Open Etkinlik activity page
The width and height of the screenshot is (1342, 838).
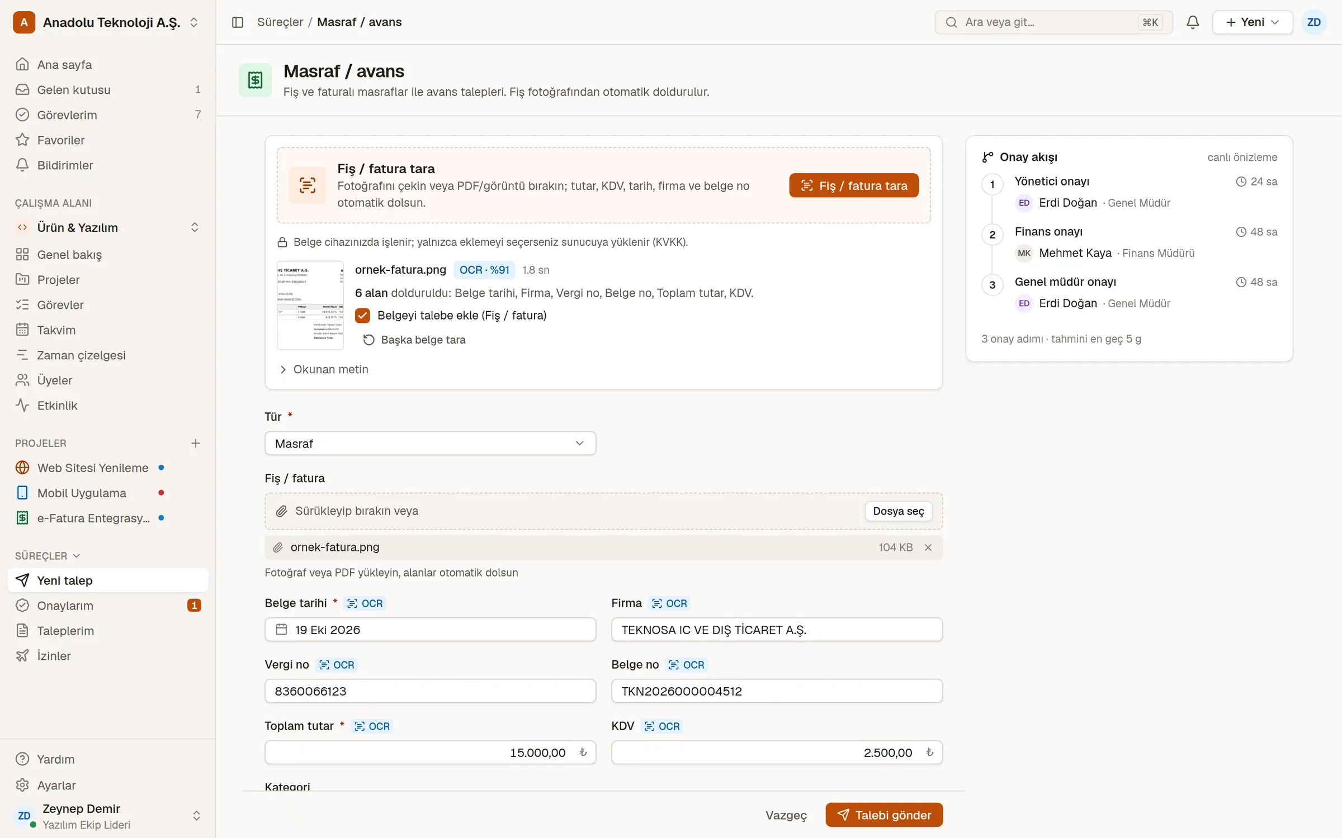click(108, 405)
